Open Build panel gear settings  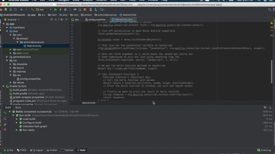tap(265, 107)
